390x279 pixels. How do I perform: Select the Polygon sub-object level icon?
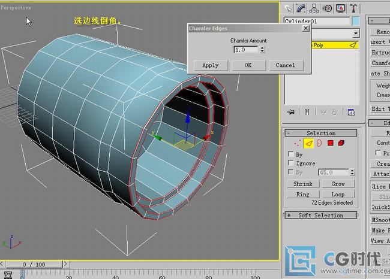pos(331,143)
